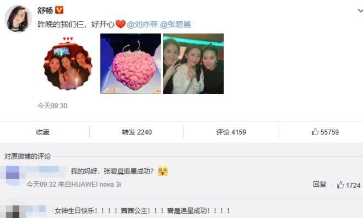Click the shocked face emoji in comment
The height and width of the screenshot is (220, 363).
163,171
